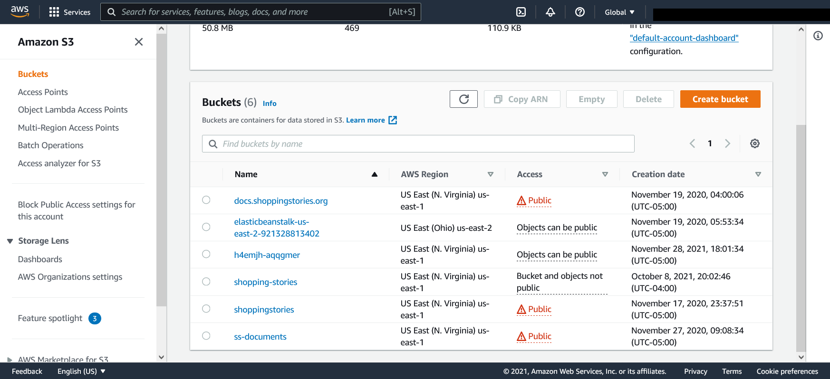This screenshot has height=379, width=830.
Task: Open Object Lambda Access Points
Action: point(73,110)
